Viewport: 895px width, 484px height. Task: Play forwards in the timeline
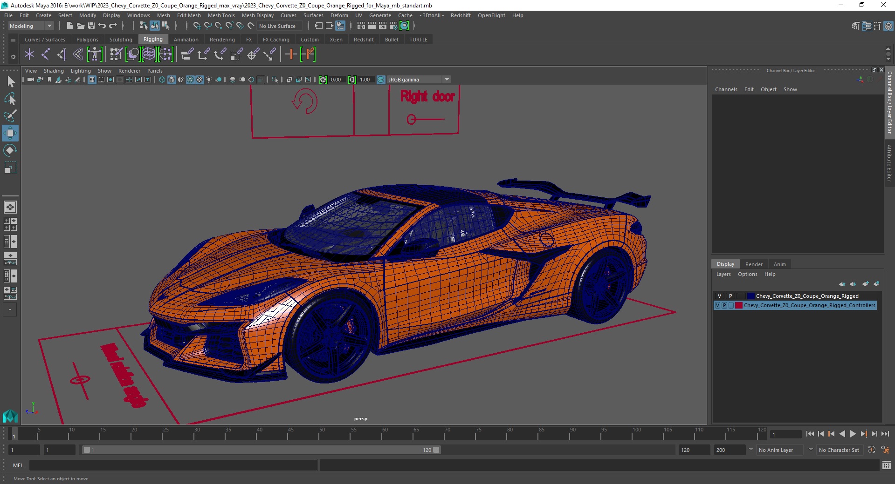[x=853, y=434]
